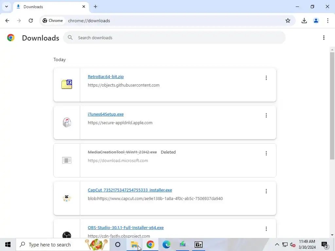This screenshot has height=251, width=335.
Task: Show hidden system tray icons
Action: point(277,244)
